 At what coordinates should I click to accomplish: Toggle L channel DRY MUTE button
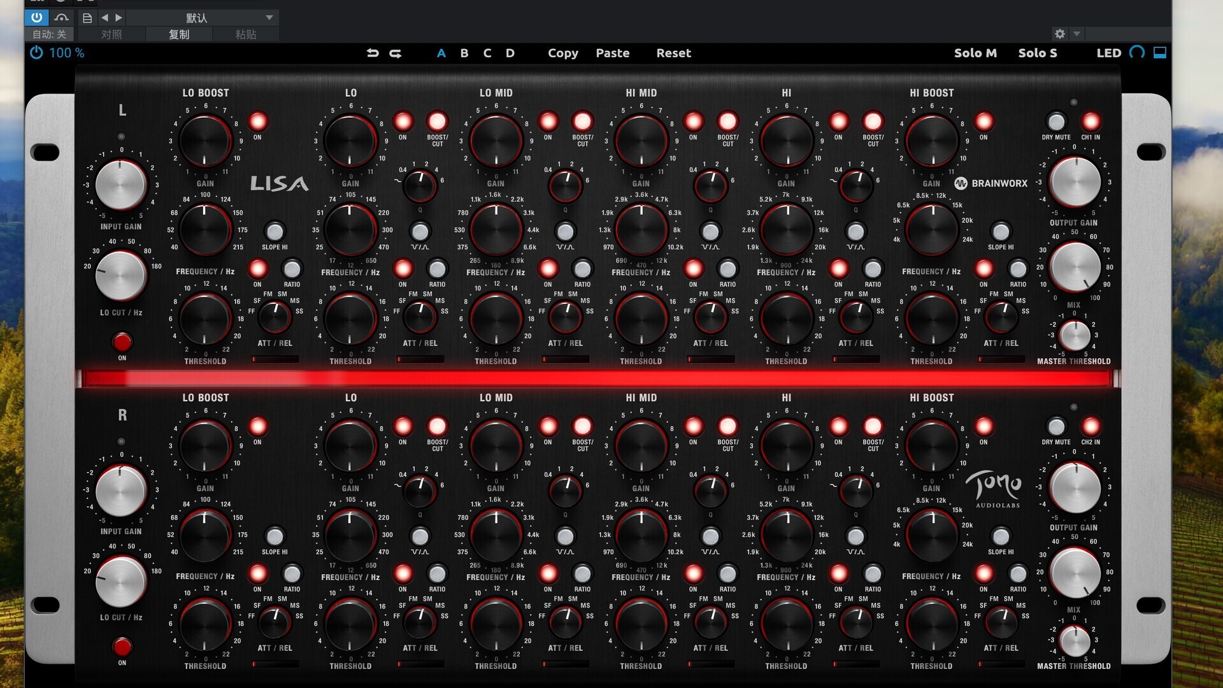[x=1056, y=121]
